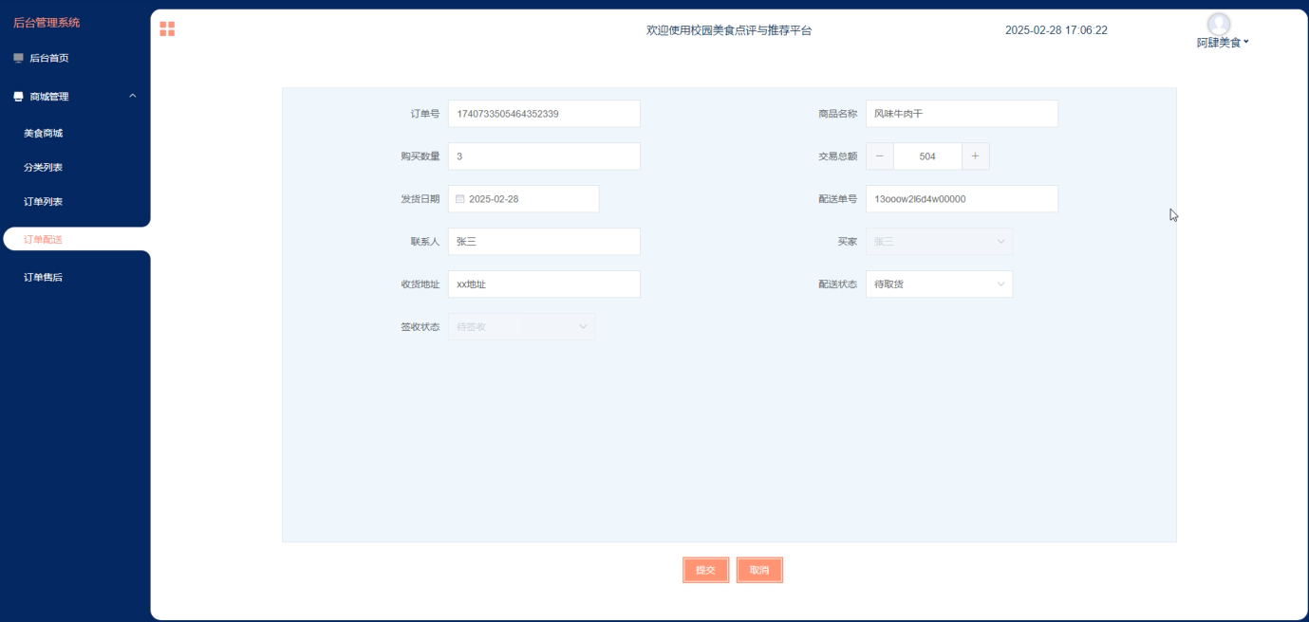Click the 商品名称 input field
This screenshot has height=622, width=1309.
pos(962,114)
